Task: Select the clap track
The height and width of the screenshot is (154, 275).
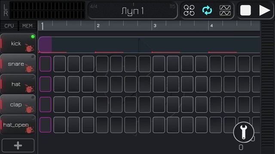Action: click(x=18, y=104)
